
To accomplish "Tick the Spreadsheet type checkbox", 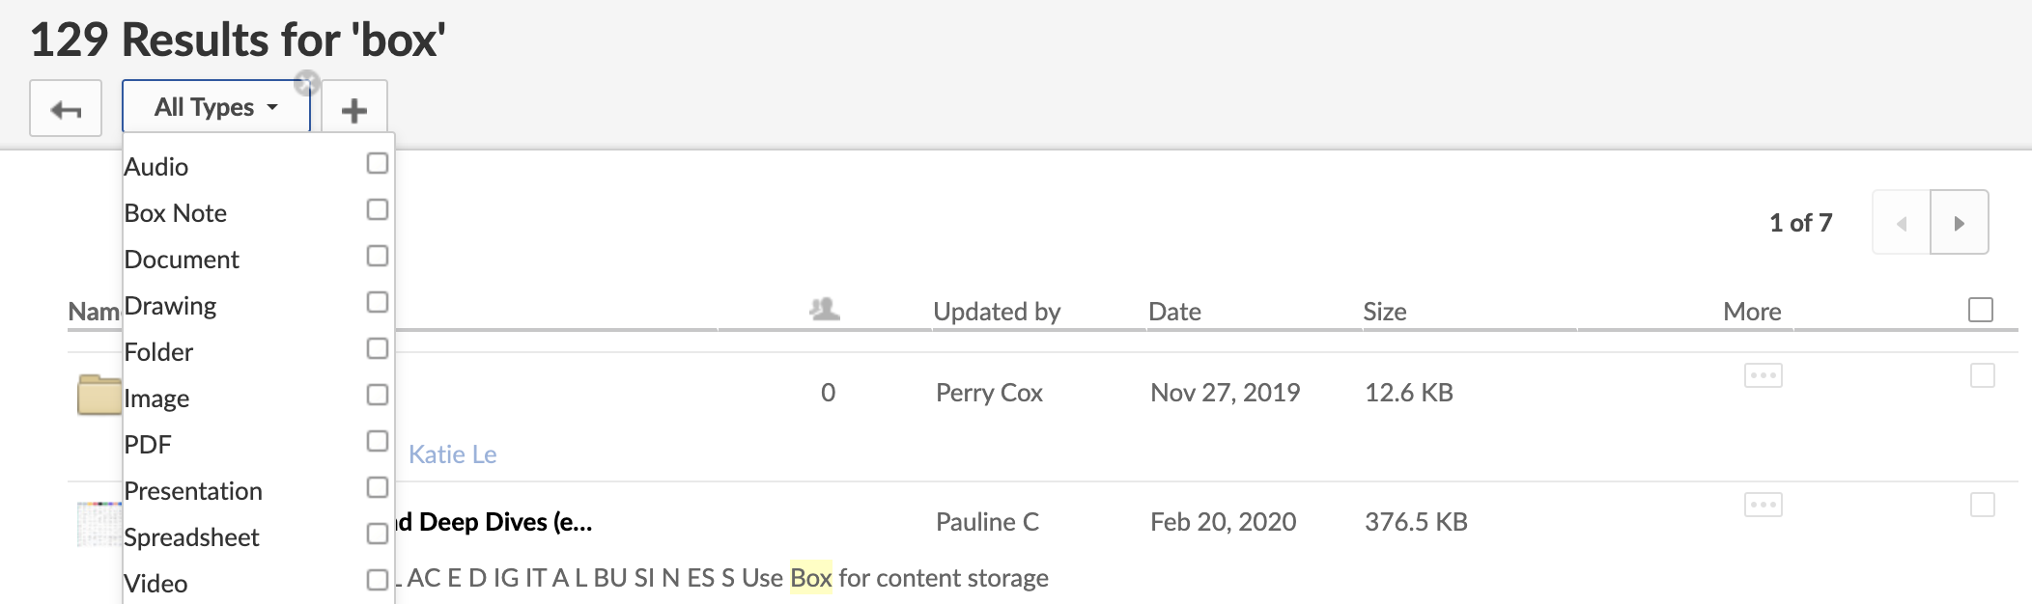I will coord(378,534).
